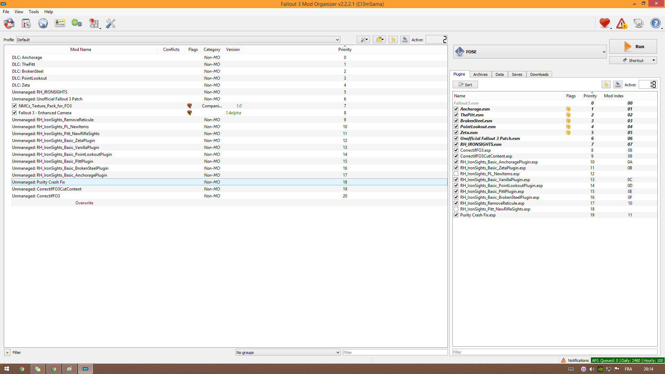The image size is (665, 374).
Task: Click the plugin list Filter input field
Action: (x=555, y=352)
